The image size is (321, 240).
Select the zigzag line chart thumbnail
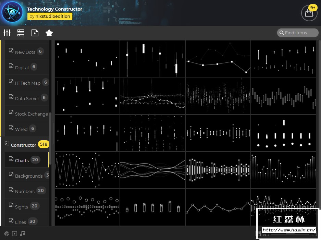pos(87,170)
